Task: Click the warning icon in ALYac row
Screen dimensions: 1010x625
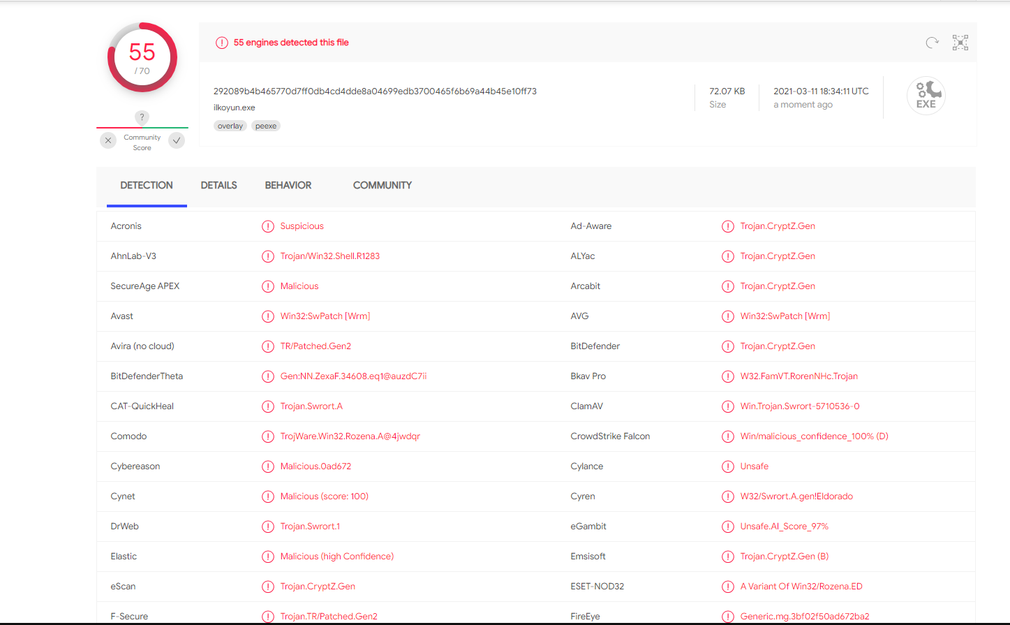Action: click(x=728, y=256)
